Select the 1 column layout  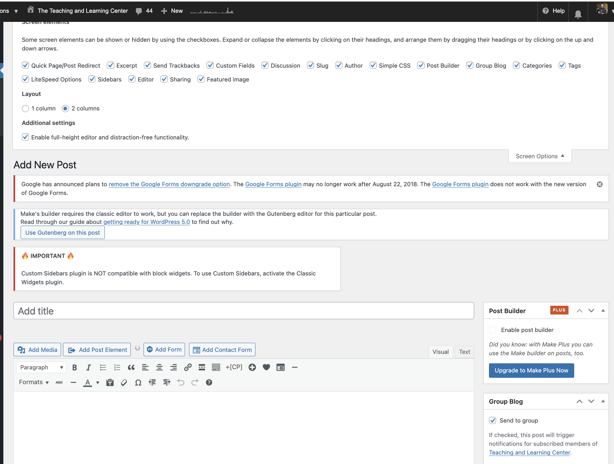25,108
